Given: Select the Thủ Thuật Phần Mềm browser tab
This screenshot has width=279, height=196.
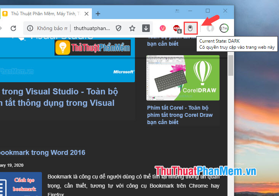Looking at the screenshot, I should pos(46,13).
